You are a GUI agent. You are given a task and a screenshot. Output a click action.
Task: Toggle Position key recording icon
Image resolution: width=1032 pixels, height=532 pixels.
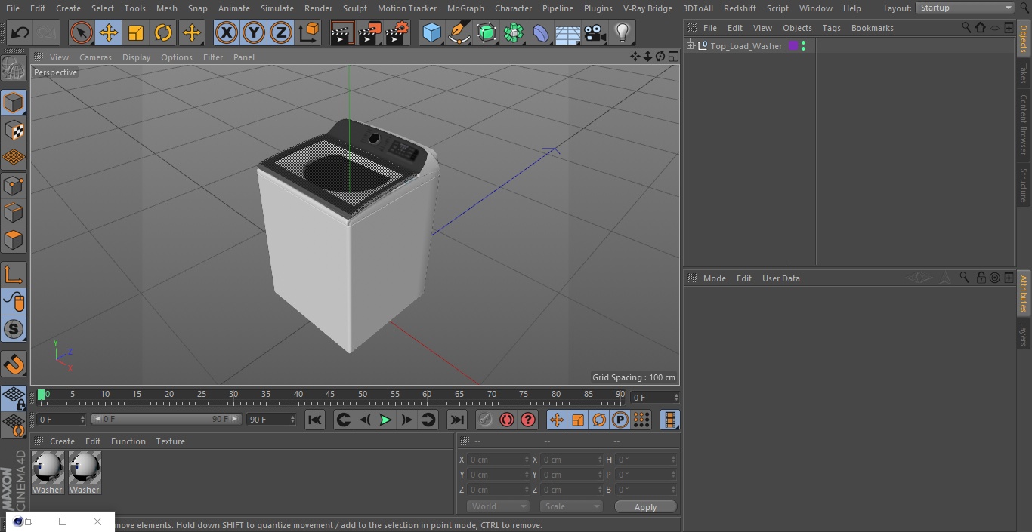click(557, 420)
